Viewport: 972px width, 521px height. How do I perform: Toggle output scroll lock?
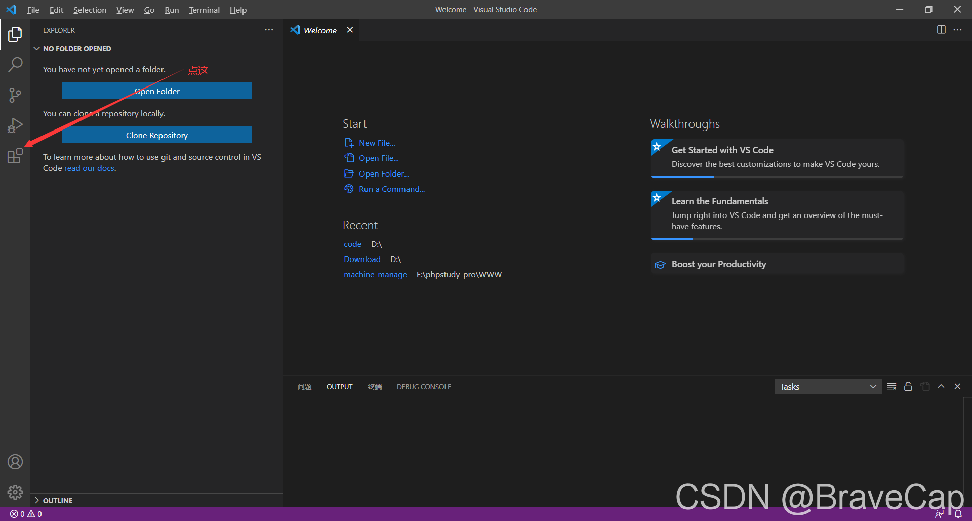908,387
